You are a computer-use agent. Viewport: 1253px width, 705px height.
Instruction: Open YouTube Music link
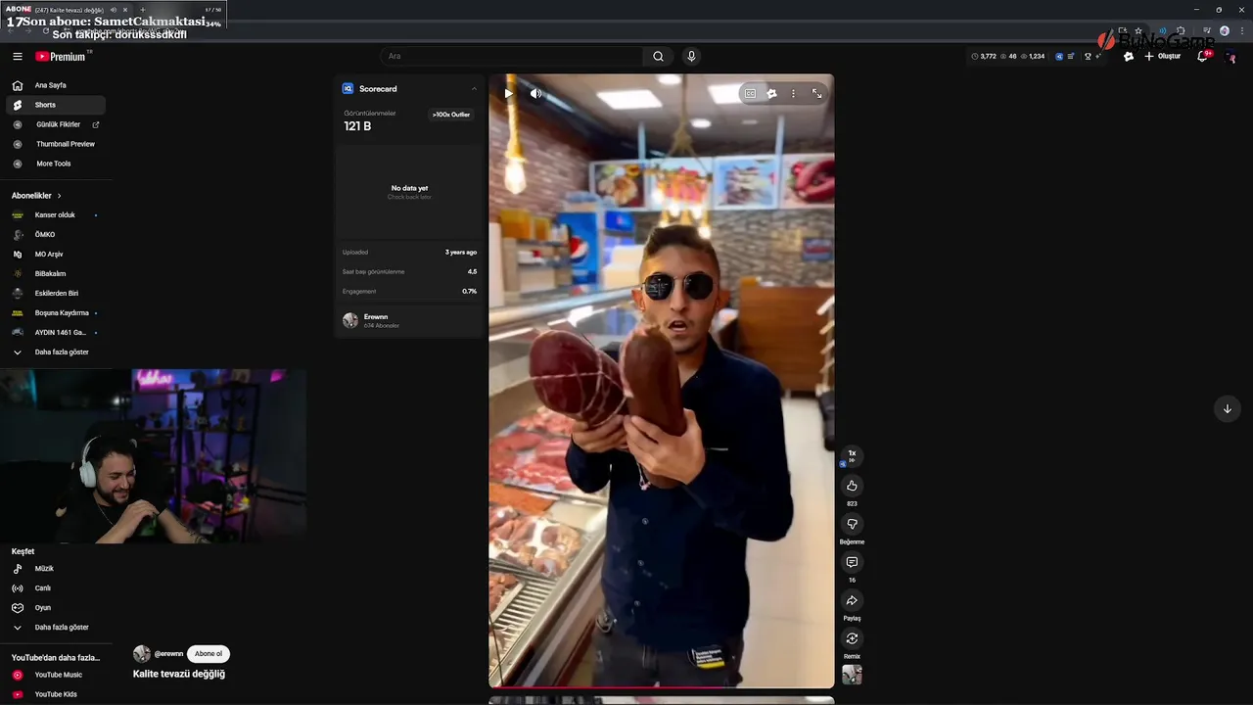click(56, 675)
